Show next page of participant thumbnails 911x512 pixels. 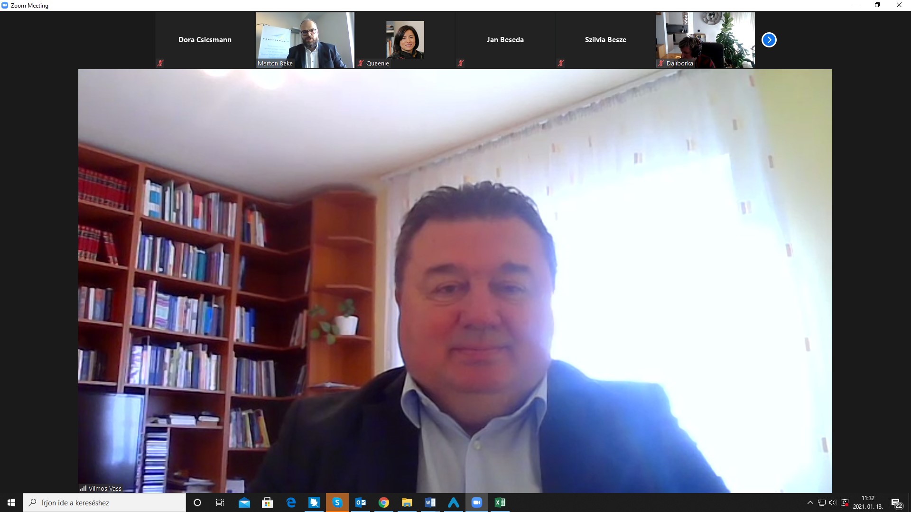(769, 40)
